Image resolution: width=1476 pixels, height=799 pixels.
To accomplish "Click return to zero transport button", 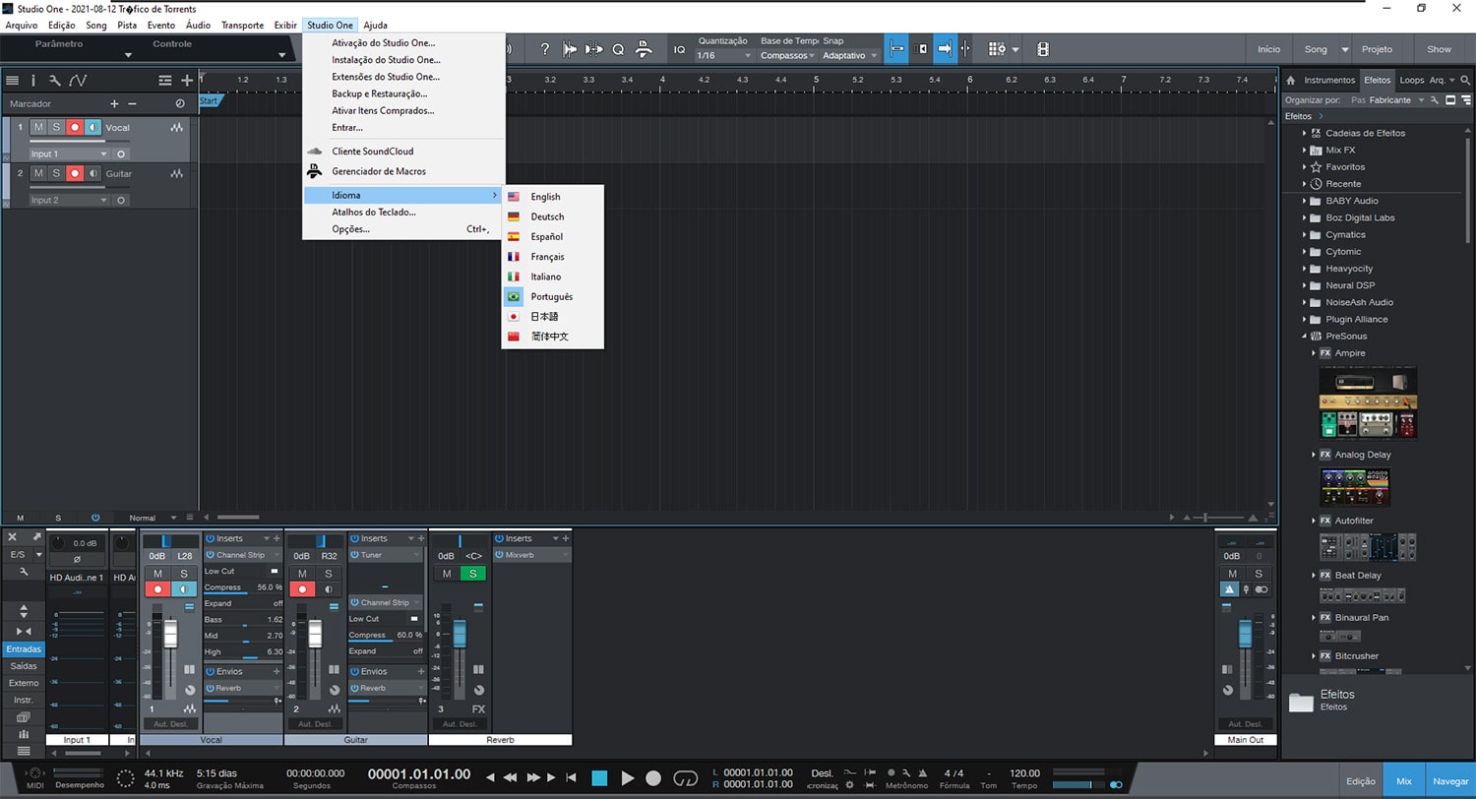I will 572,778.
